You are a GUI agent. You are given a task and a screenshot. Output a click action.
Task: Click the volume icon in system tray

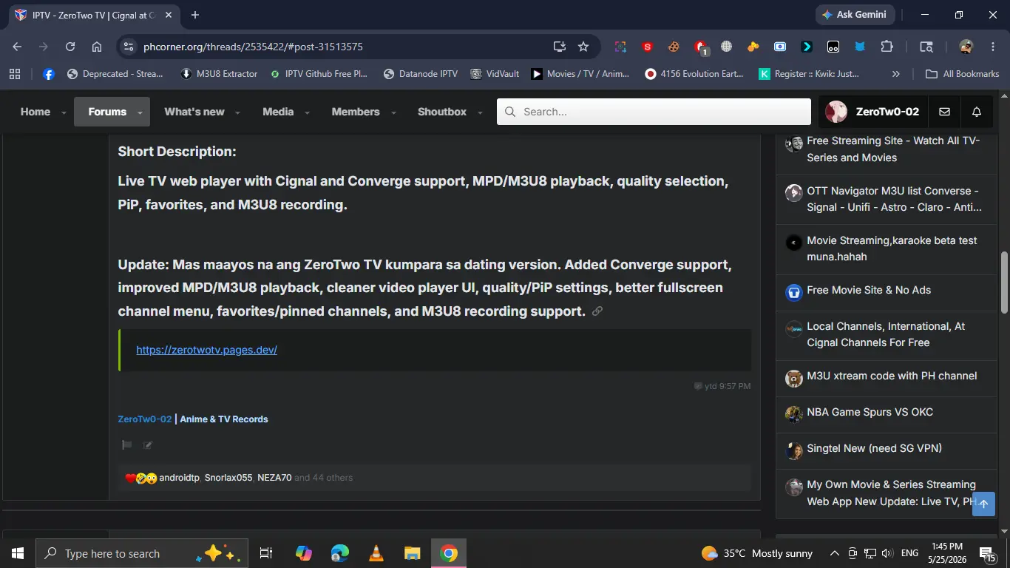pos(887,553)
